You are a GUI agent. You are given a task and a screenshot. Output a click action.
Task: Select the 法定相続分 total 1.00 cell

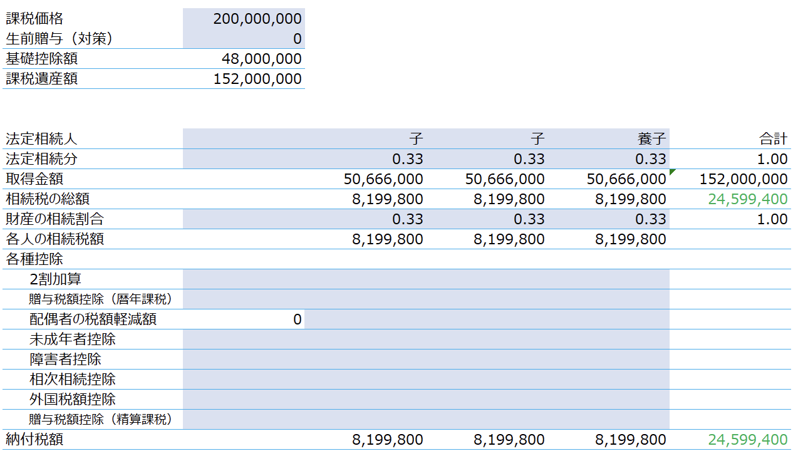pos(730,159)
